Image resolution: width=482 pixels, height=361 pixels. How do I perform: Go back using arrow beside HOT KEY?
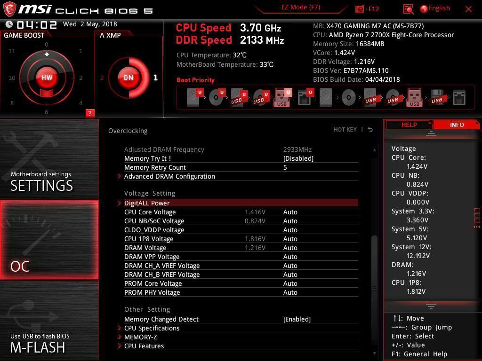[x=370, y=130]
